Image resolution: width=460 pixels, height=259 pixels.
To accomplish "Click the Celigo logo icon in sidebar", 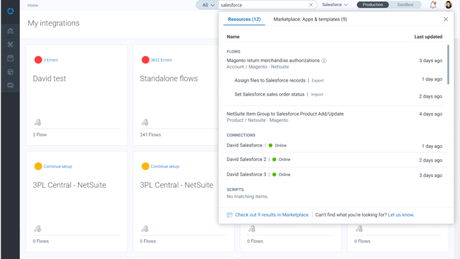I will pos(10,11).
